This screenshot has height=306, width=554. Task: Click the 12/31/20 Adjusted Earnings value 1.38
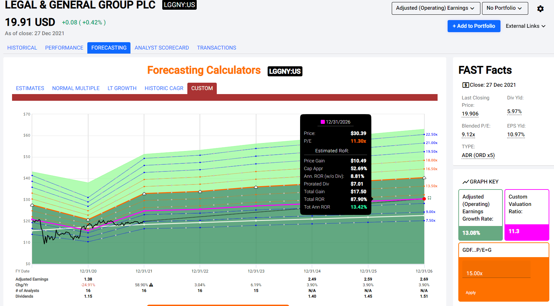88,279
